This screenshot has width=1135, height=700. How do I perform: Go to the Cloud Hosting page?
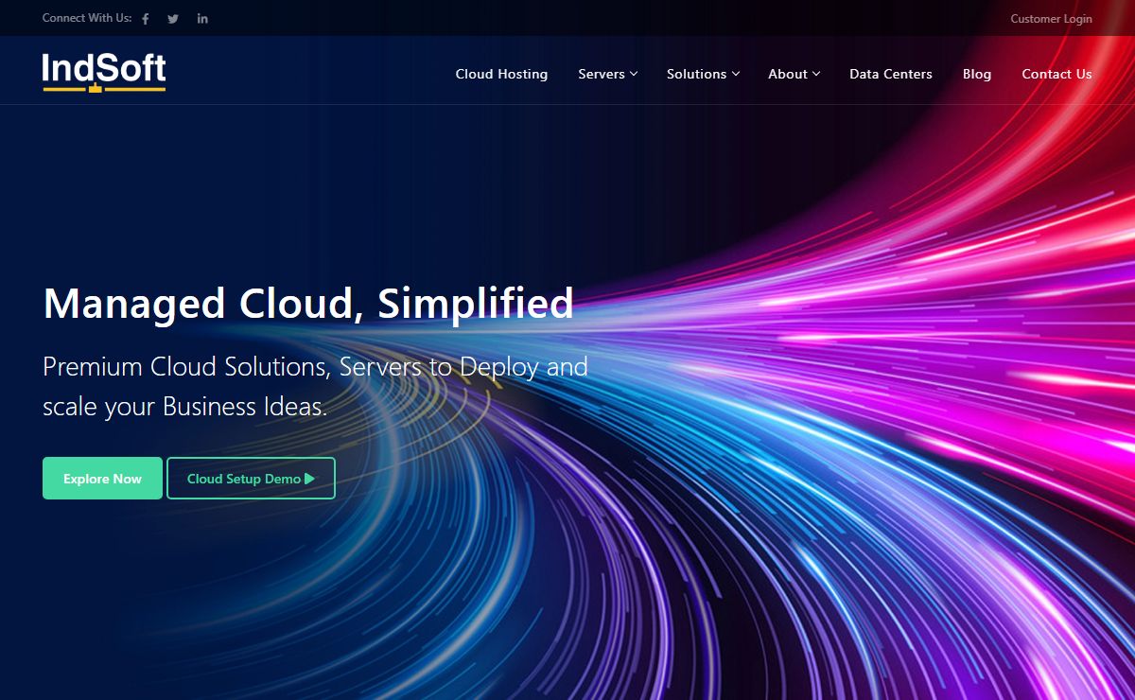tap(501, 74)
